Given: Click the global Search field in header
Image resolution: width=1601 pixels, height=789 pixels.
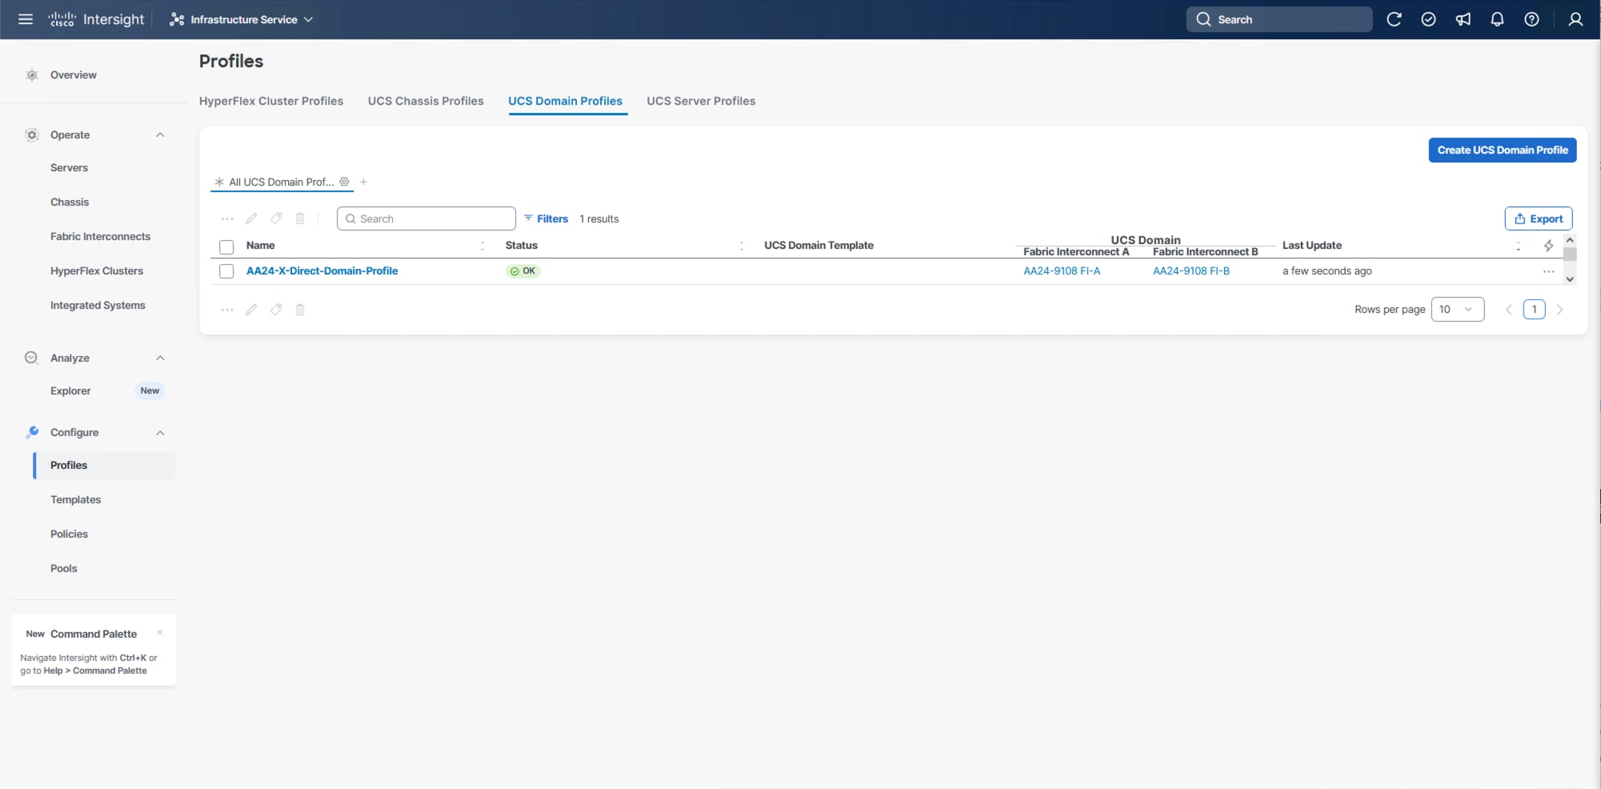Looking at the screenshot, I should (1279, 19).
